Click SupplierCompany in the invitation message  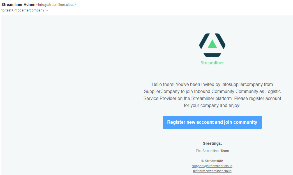[162, 91]
